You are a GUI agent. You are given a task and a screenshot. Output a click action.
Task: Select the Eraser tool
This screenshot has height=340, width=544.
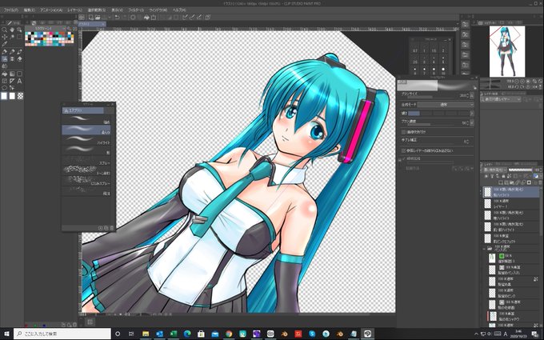(x=20, y=59)
